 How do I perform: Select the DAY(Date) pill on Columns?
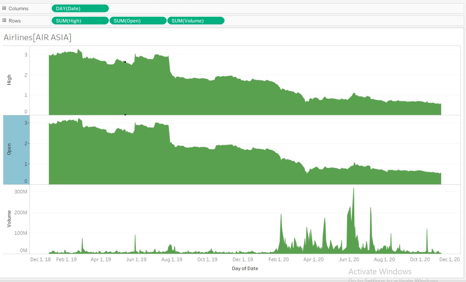[x=80, y=8]
